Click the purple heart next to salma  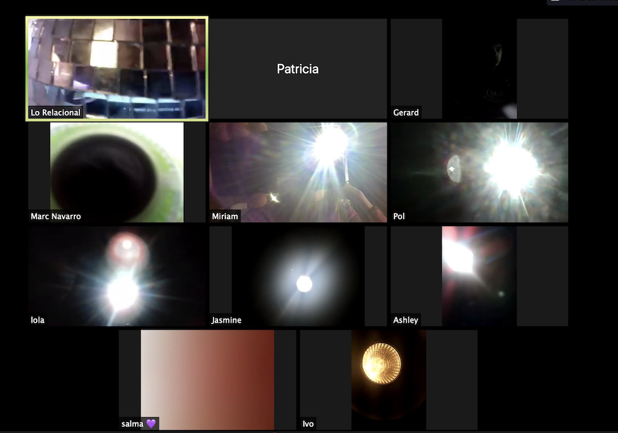(151, 424)
